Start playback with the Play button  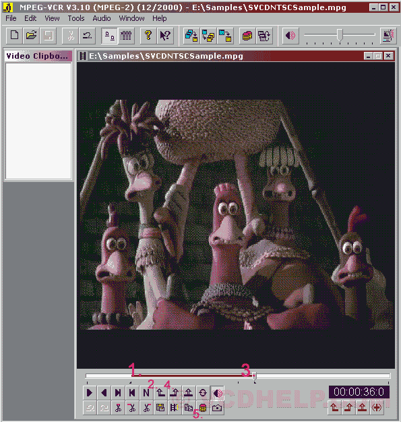tap(90, 393)
